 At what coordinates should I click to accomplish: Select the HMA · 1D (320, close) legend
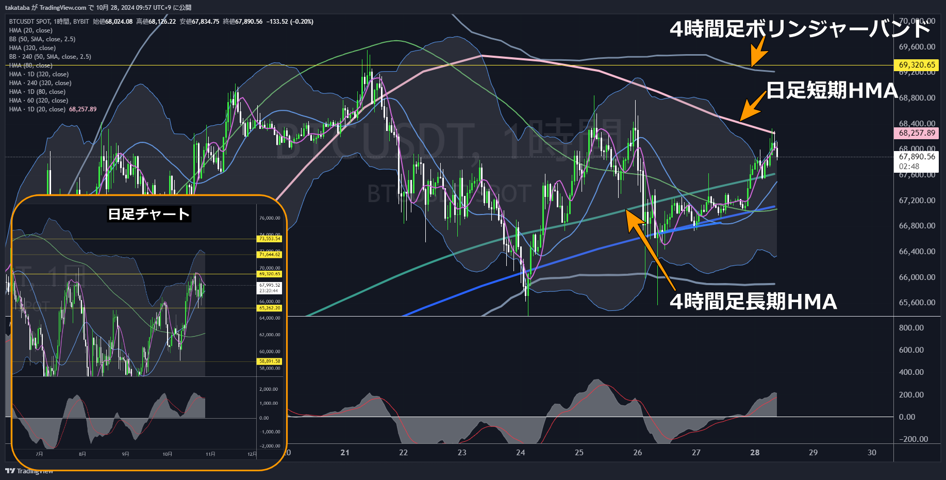[39, 74]
